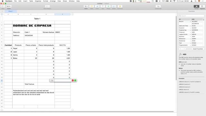This screenshot has height=116, width=206.
Task: Click the Insert Function button
Action: 198,49
